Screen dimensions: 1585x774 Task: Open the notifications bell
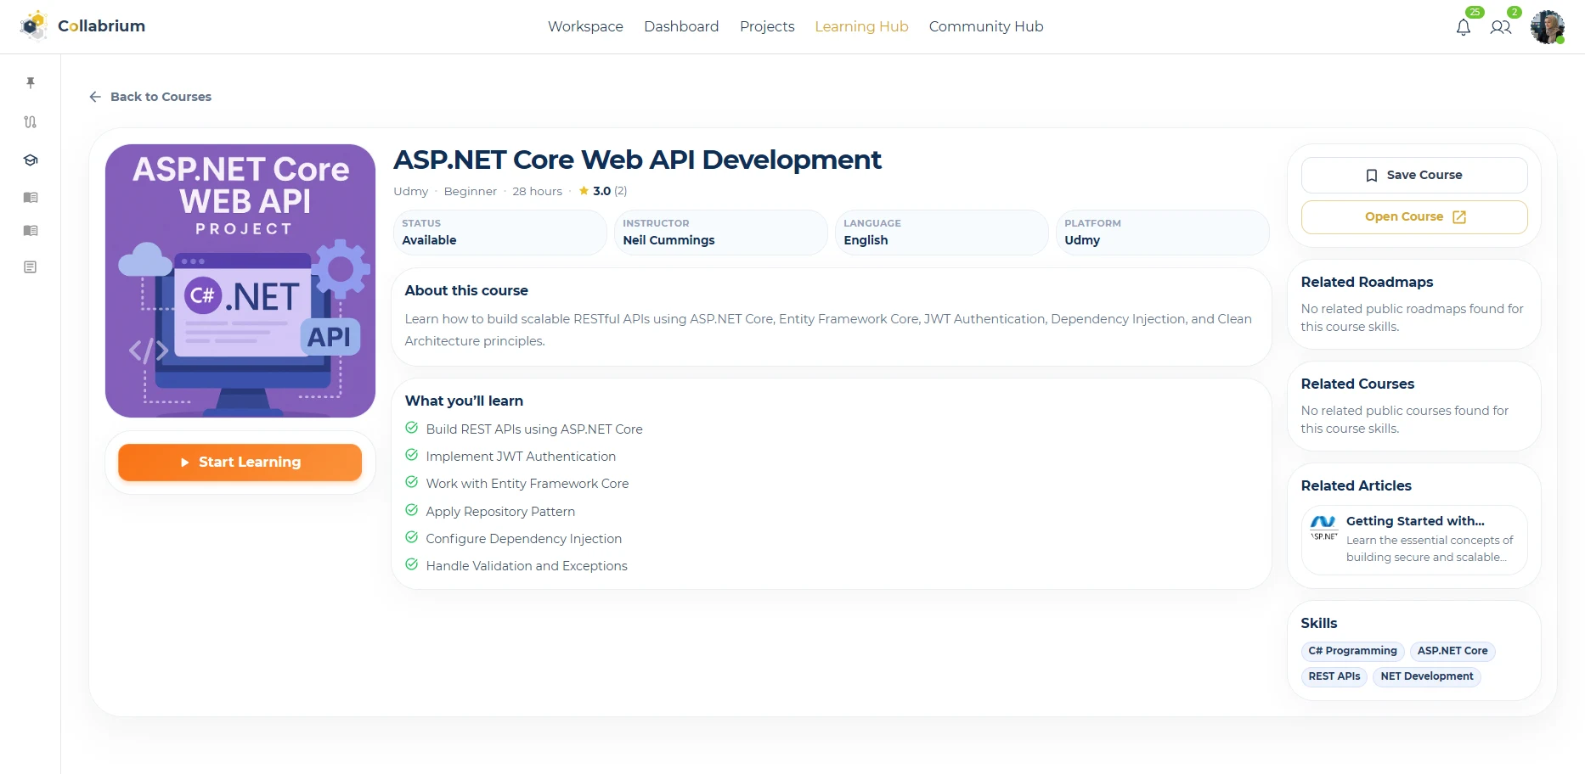pos(1464,27)
